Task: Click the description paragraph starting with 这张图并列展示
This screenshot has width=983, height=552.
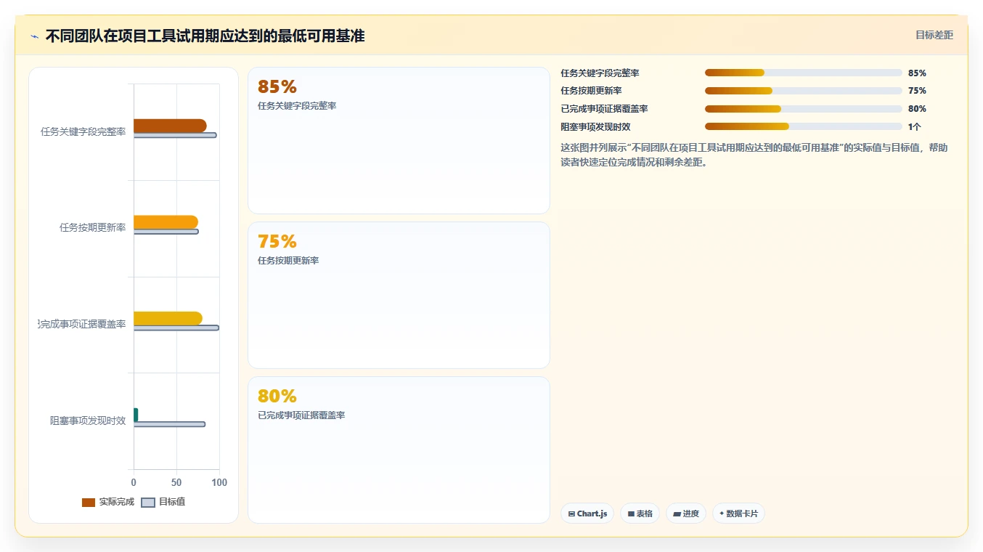Action: pyautogui.click(x=754, y=155)
